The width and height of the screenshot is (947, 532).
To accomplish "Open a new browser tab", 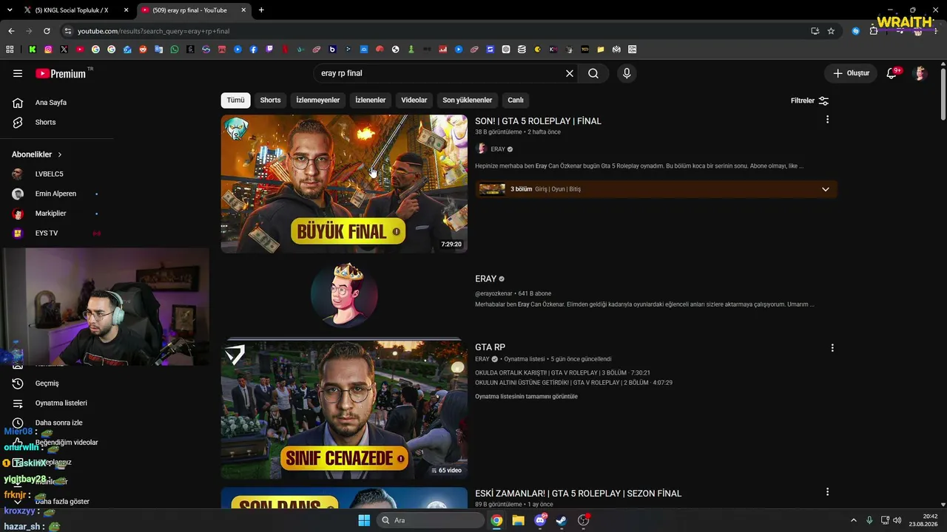I will pos(261,10).
